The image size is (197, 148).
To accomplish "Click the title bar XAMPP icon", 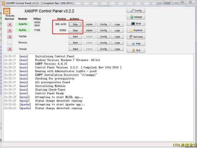I will pos(3,3).
